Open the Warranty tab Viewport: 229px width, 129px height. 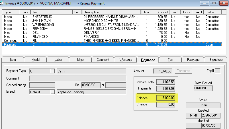tap(126, 60)
